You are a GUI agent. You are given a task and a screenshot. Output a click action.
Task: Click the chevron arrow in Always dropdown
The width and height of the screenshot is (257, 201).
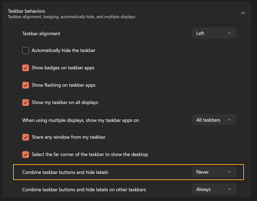coord(229,189)
